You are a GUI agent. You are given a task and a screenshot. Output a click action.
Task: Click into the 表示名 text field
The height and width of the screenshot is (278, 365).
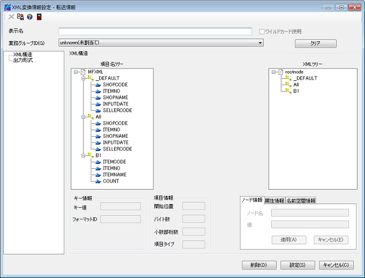coord(155,32)
